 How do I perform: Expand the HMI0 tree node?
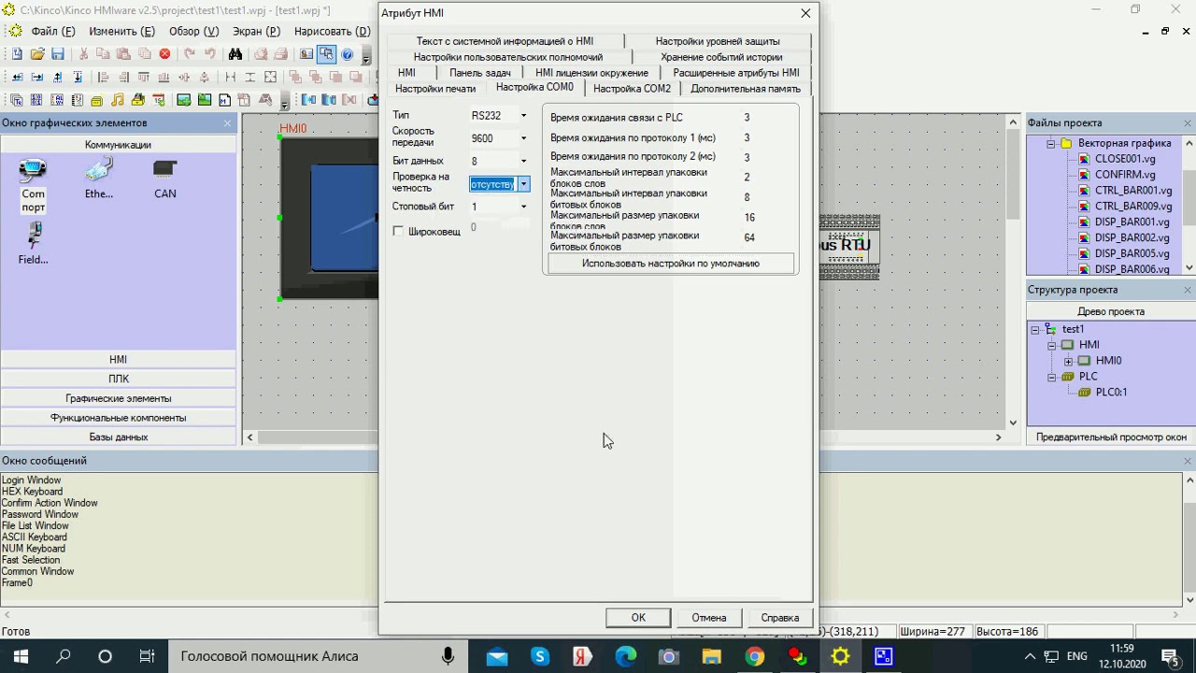click(1068, 361)
